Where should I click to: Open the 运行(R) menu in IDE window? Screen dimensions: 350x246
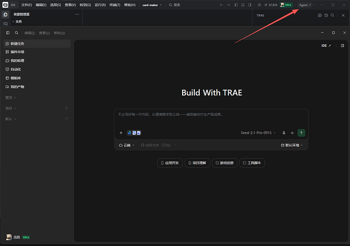click(x=100, y=5)
